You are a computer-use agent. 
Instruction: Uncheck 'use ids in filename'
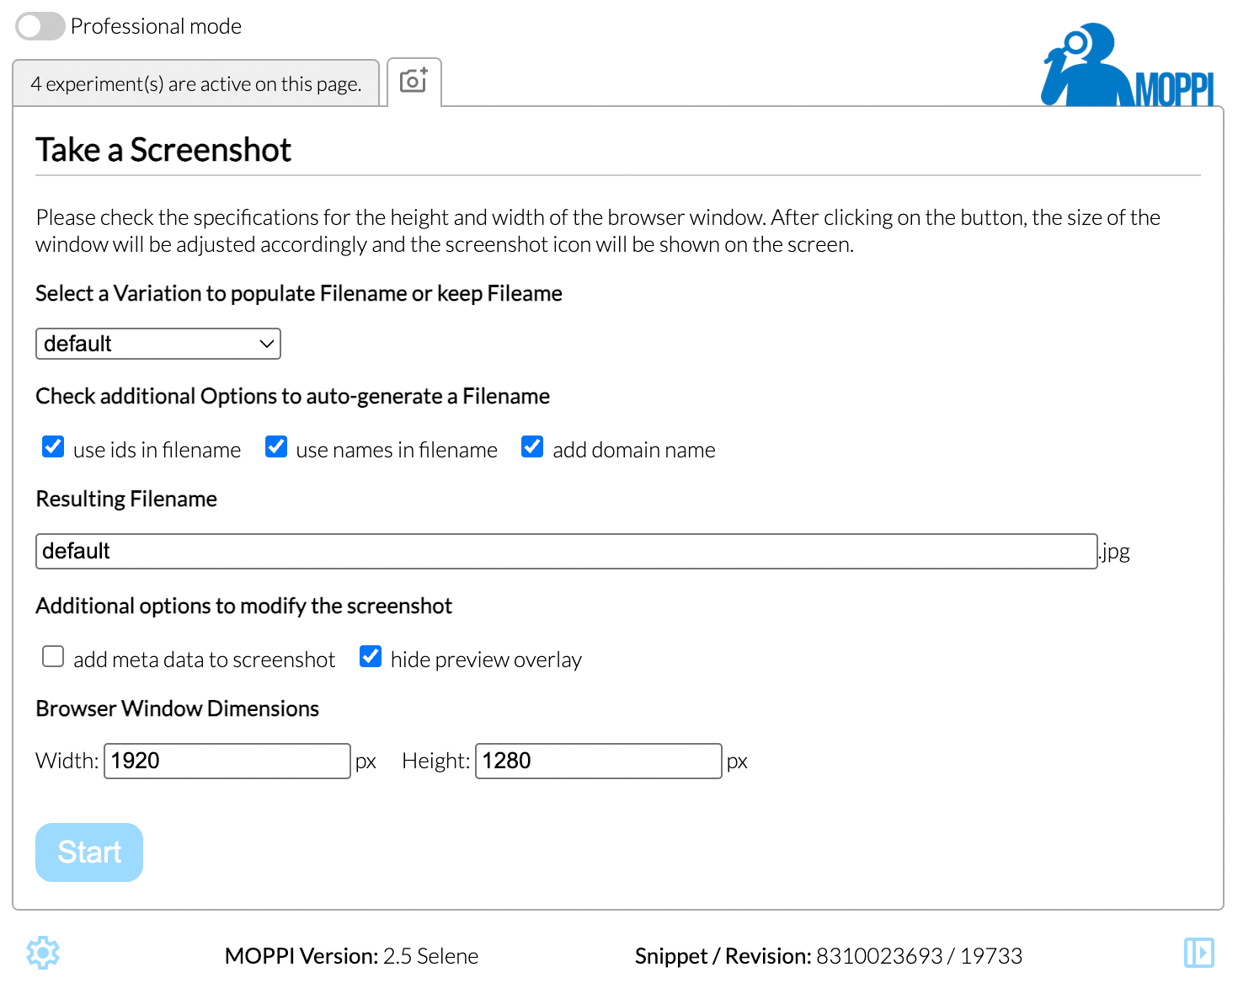click(x=53, y=446)
